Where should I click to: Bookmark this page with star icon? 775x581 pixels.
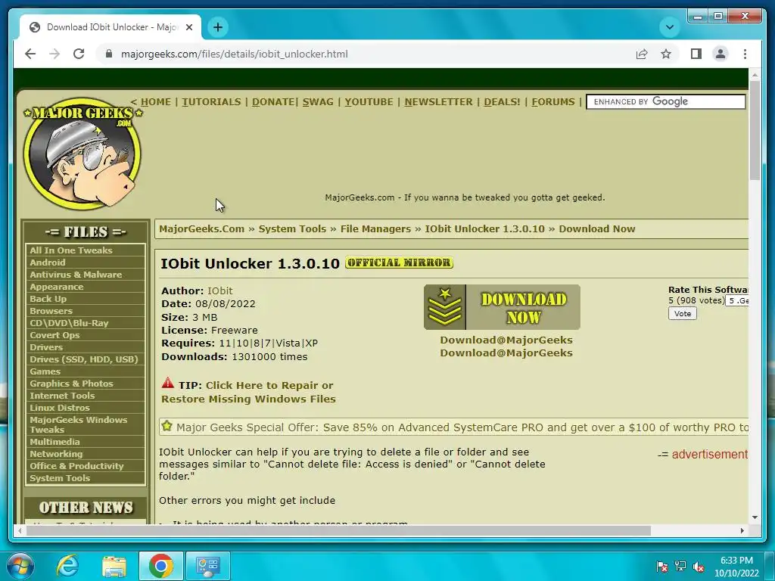[666, 54]
